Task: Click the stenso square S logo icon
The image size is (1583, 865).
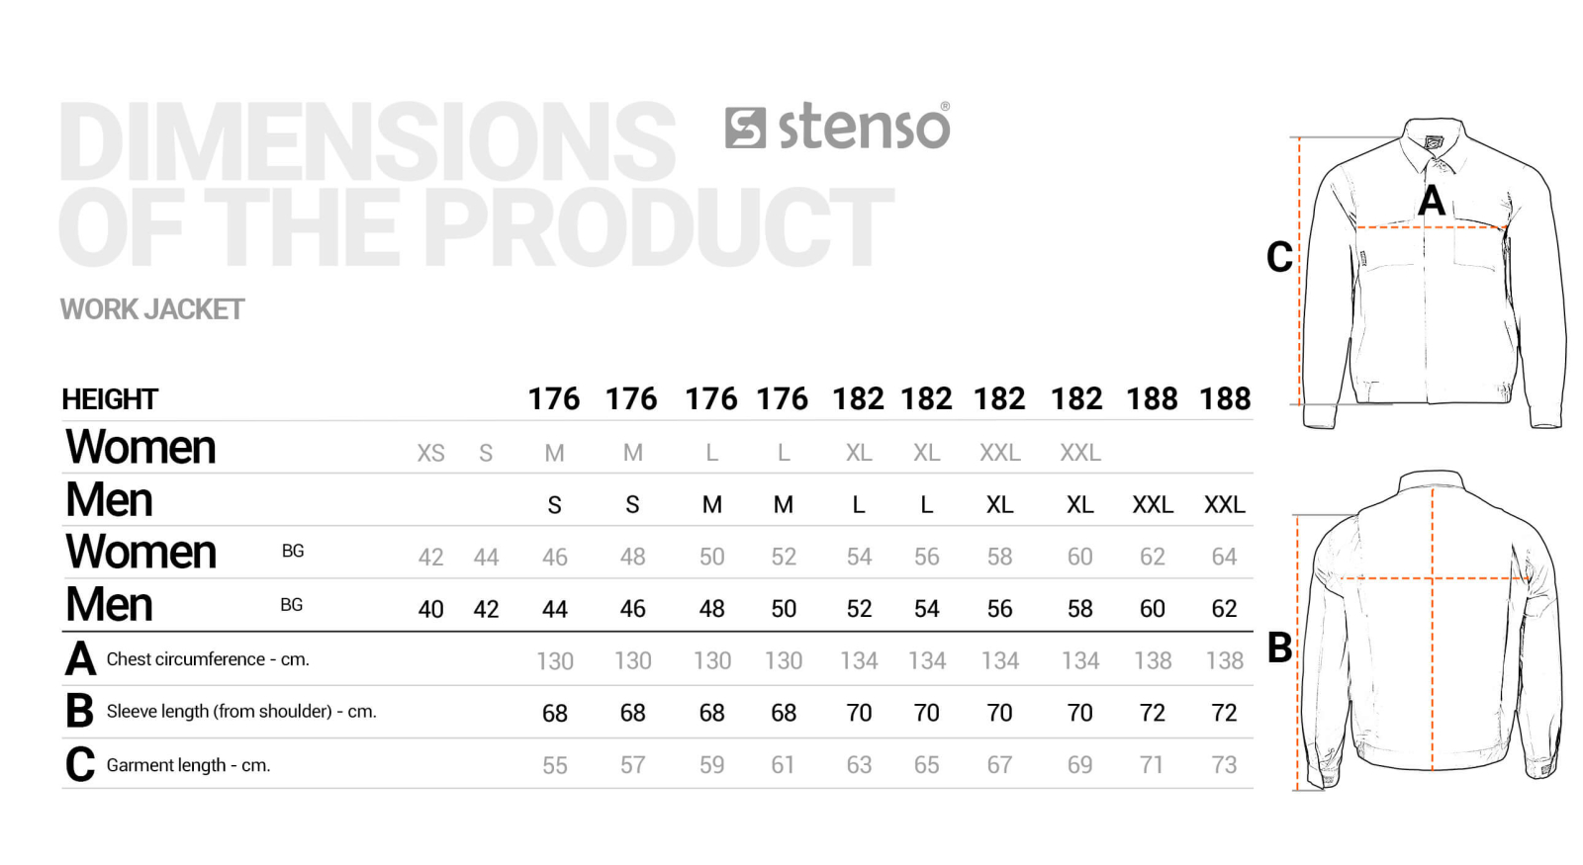Action: 745,128
